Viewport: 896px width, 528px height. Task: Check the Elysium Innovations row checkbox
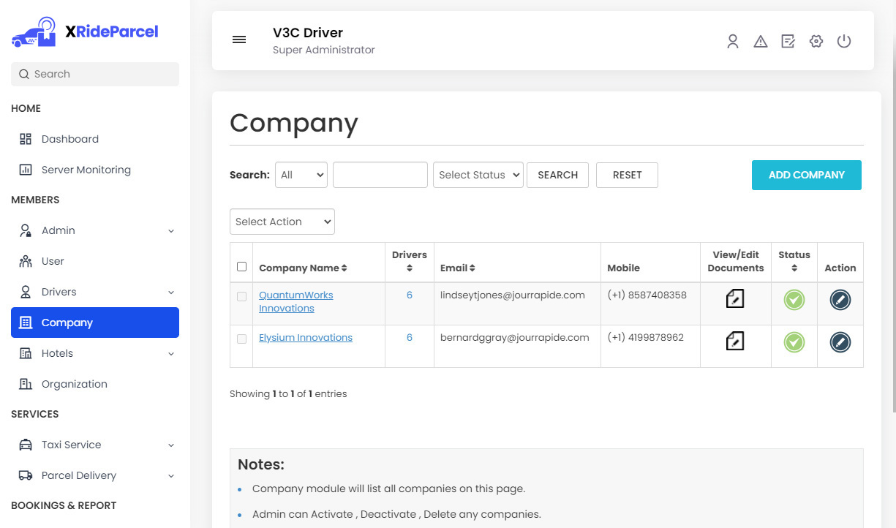coord(242,339)
